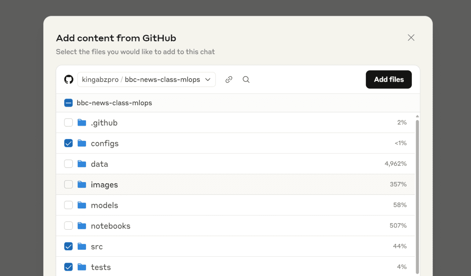Toggle the bbc-news-class-mlops root checkbox
The width and height of the screenshot is (471, 276).
pyautogui.click(x=68, y=103)
